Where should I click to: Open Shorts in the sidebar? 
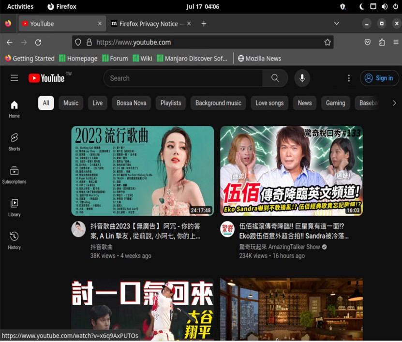click(x=14, y=142)
